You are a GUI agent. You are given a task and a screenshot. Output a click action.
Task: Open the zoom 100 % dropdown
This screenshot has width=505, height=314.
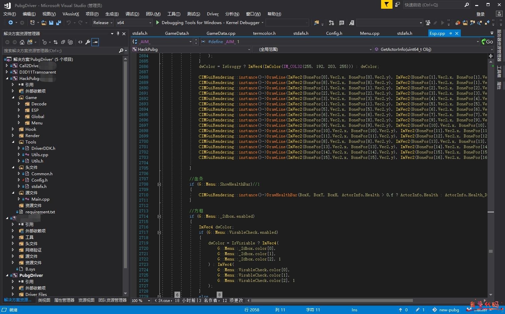141,300
